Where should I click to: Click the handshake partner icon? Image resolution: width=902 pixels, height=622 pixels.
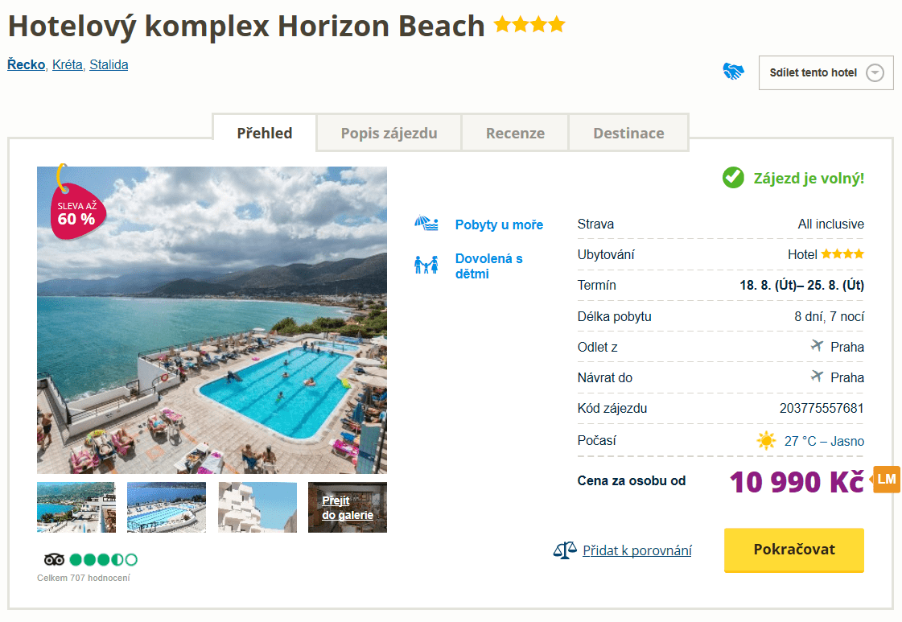click(733, 72)
